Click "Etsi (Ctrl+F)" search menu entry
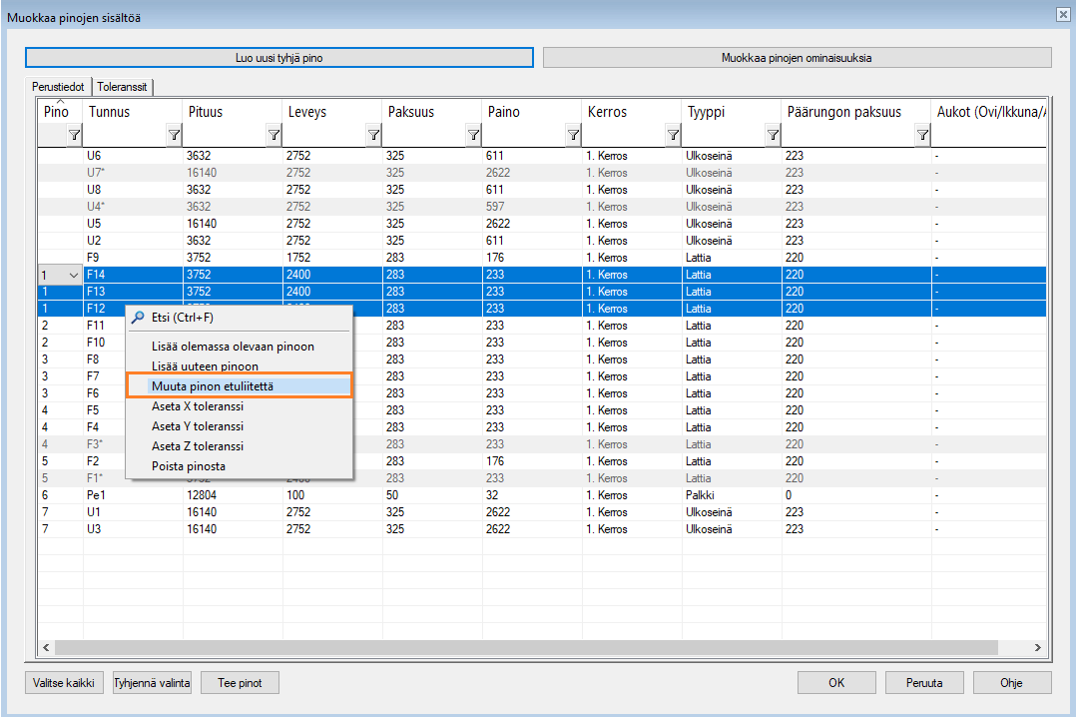The height and width of the screenshot is (717, 1076). 182,318
